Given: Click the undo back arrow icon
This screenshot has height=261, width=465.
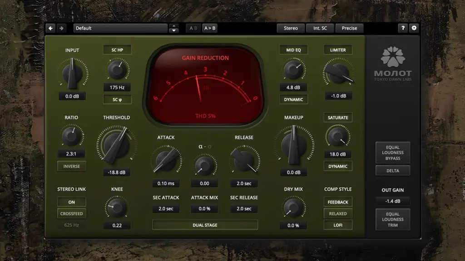Looking at the screenshot, I should [x=51, y=28].
